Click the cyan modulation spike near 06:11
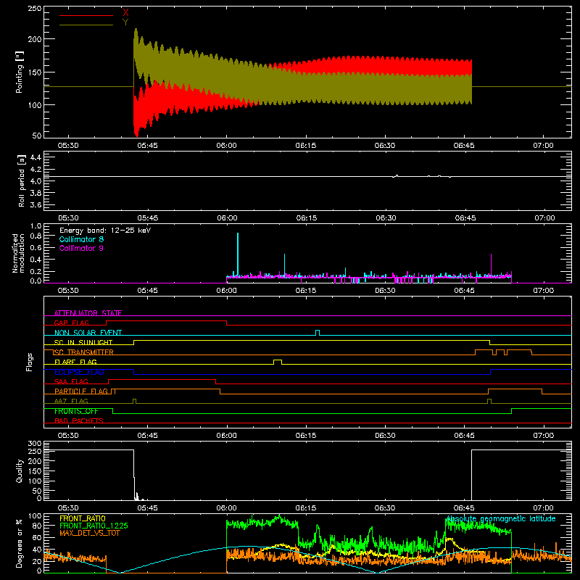Screen dimensions: 580x580 (x=284, y=265)
